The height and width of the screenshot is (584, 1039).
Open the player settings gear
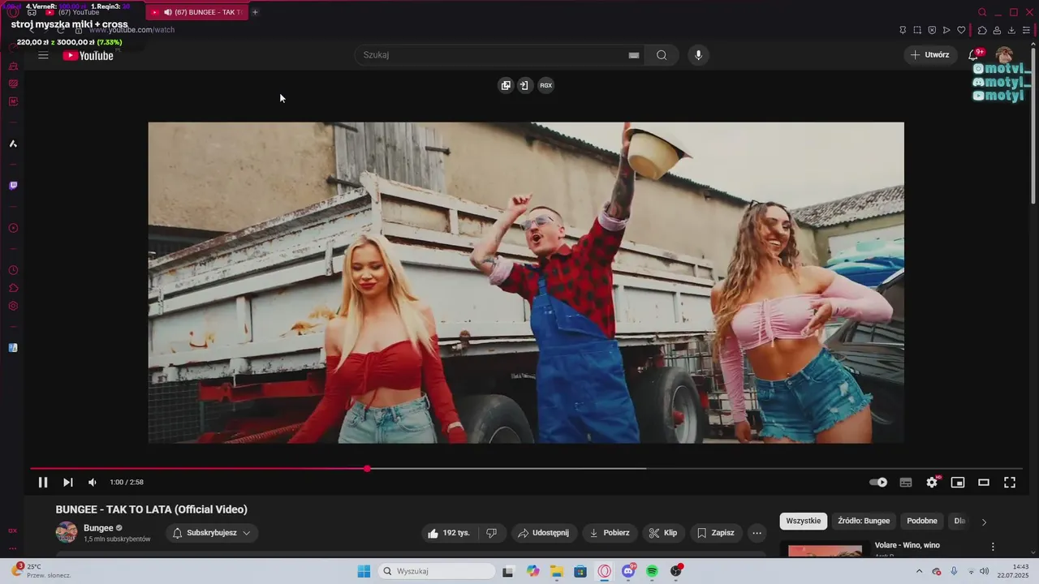(932, 482)
